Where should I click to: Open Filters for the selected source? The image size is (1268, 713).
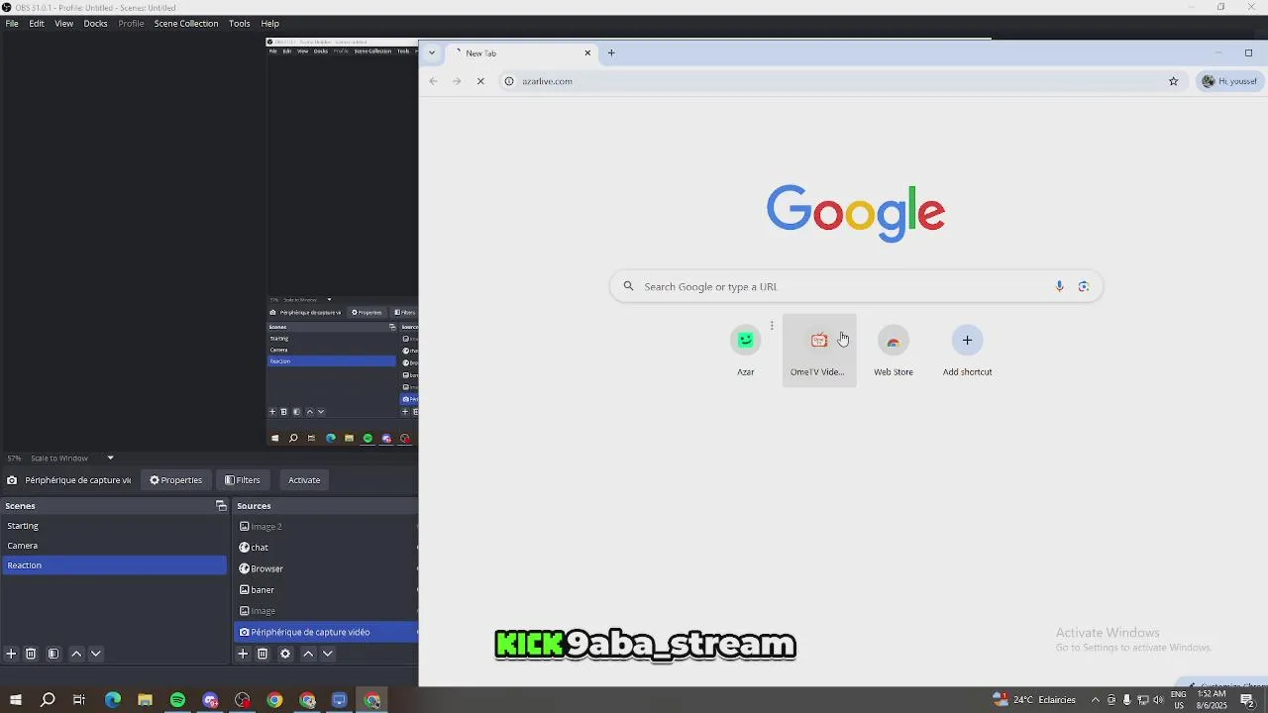click(x=243, y=480)
